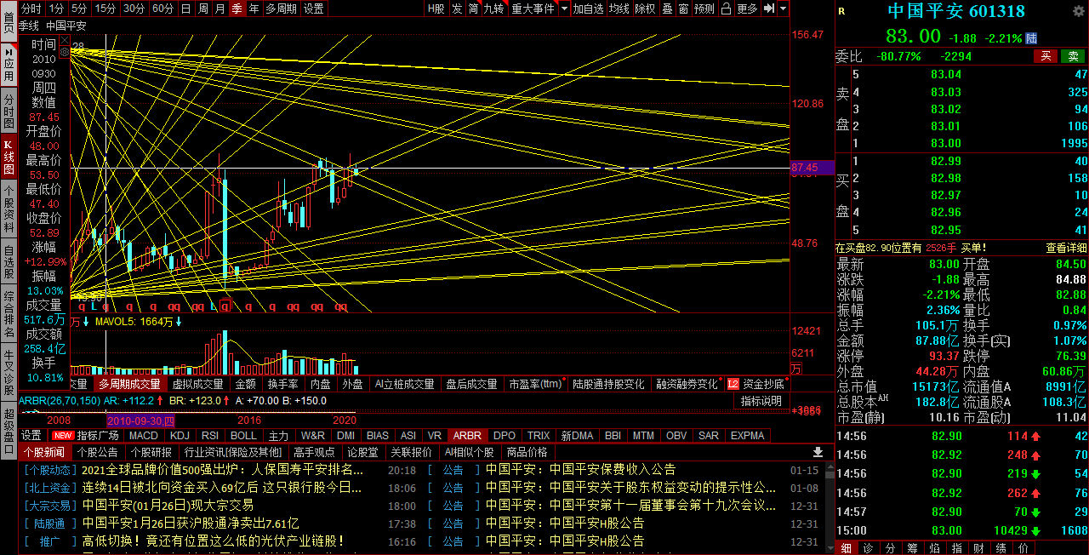
Task: Click the red 买 buy button
Action: (1046, 56)
